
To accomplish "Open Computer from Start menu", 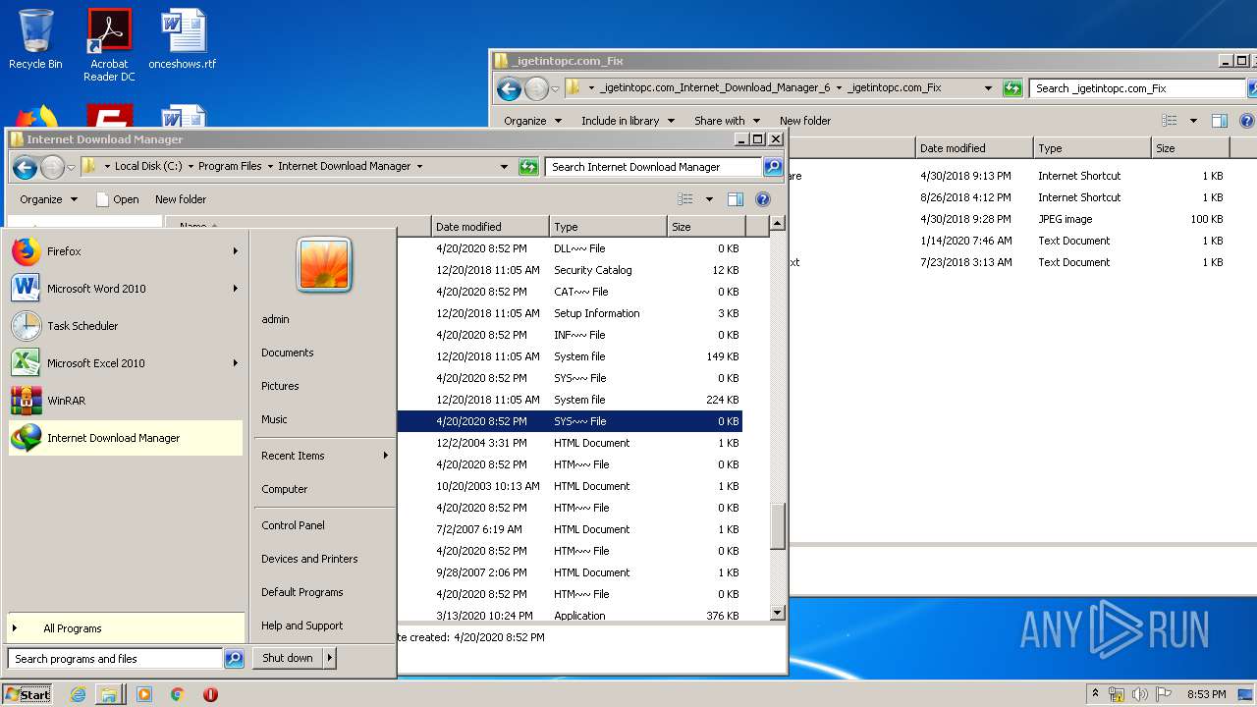I will (x=285, y=489).
